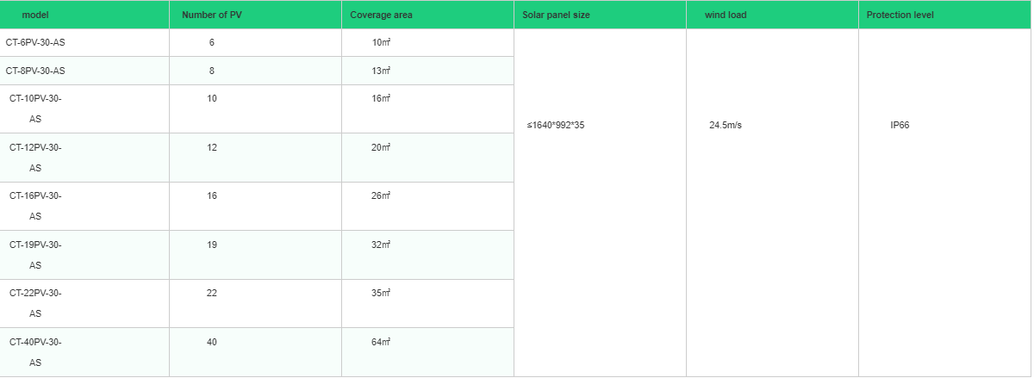Select the 'wind load' column header
The image size is (1034, 378).
(x=726, y=15)
